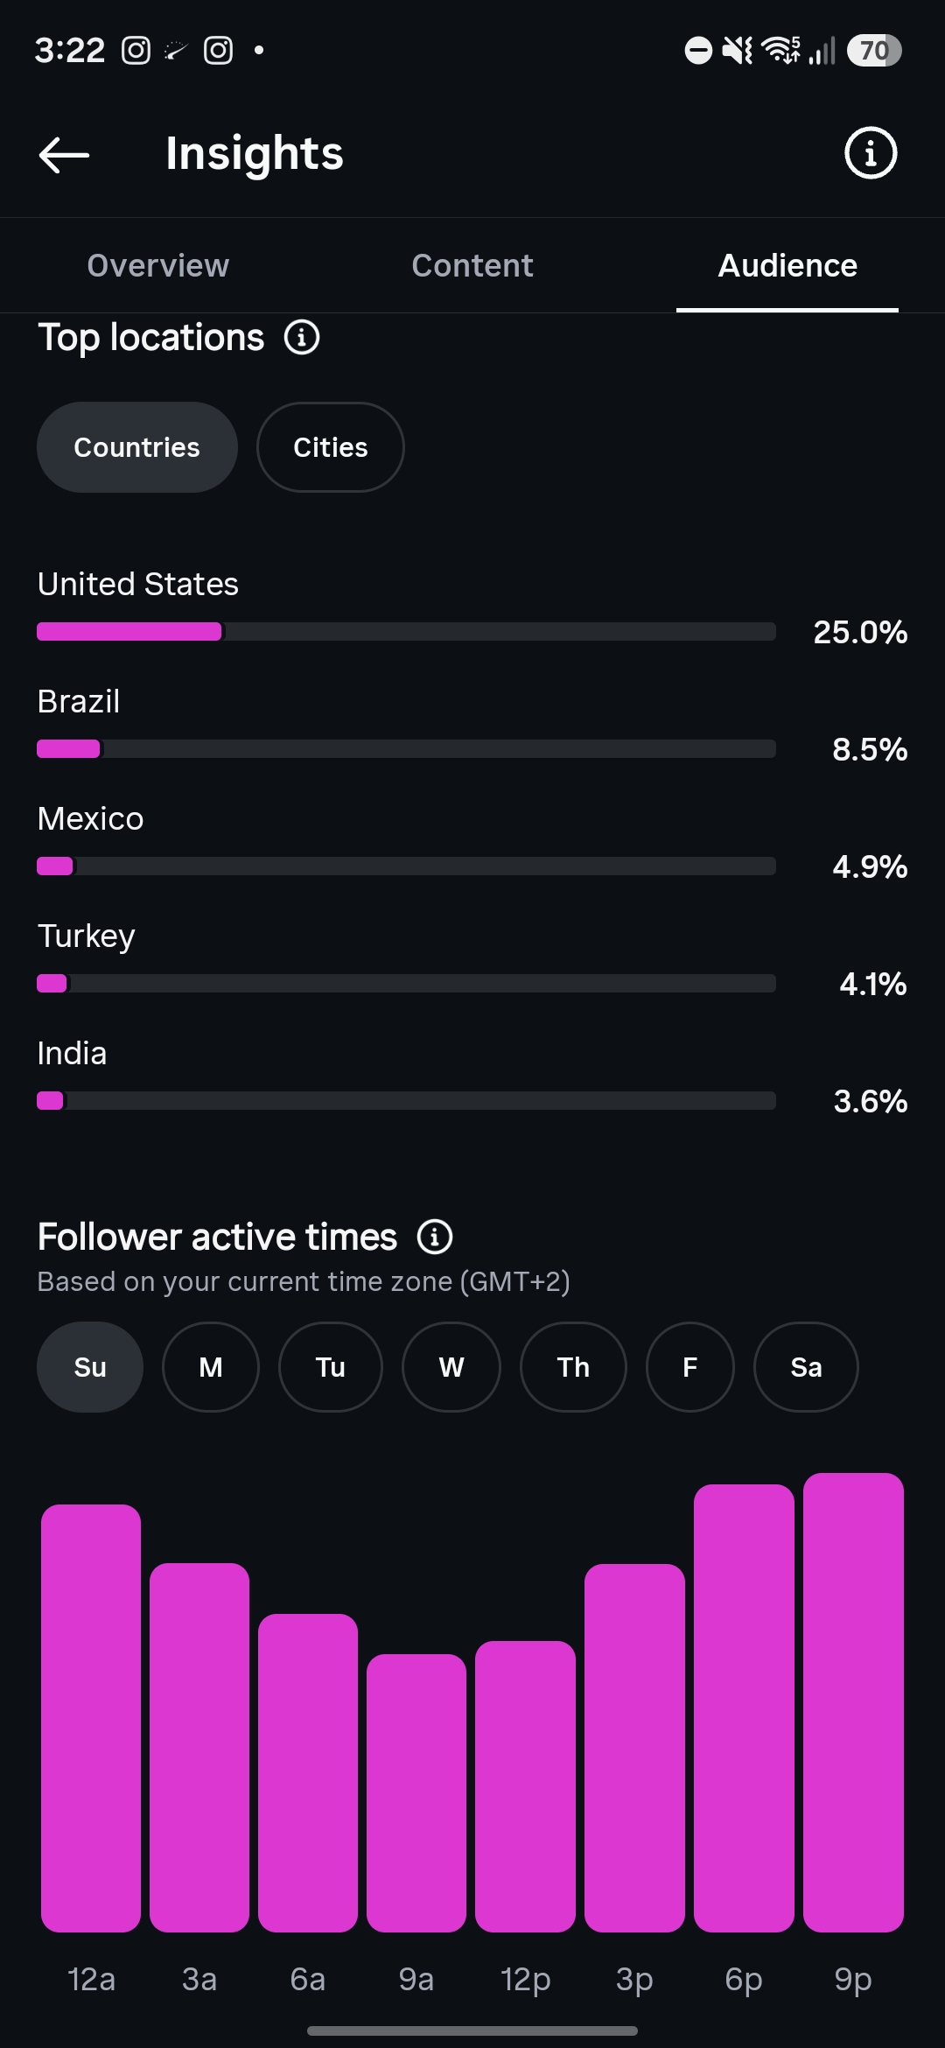Select the Audience tab

(x=787, y=265)
